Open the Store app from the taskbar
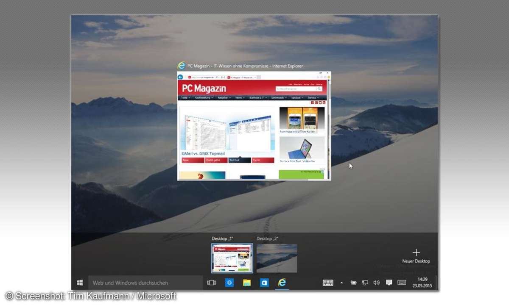 click(264, 283)
